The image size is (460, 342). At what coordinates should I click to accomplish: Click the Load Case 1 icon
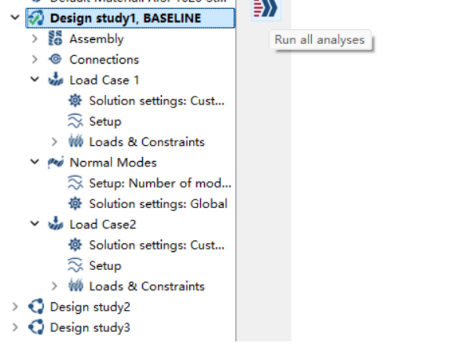click(x=55, y=80)
